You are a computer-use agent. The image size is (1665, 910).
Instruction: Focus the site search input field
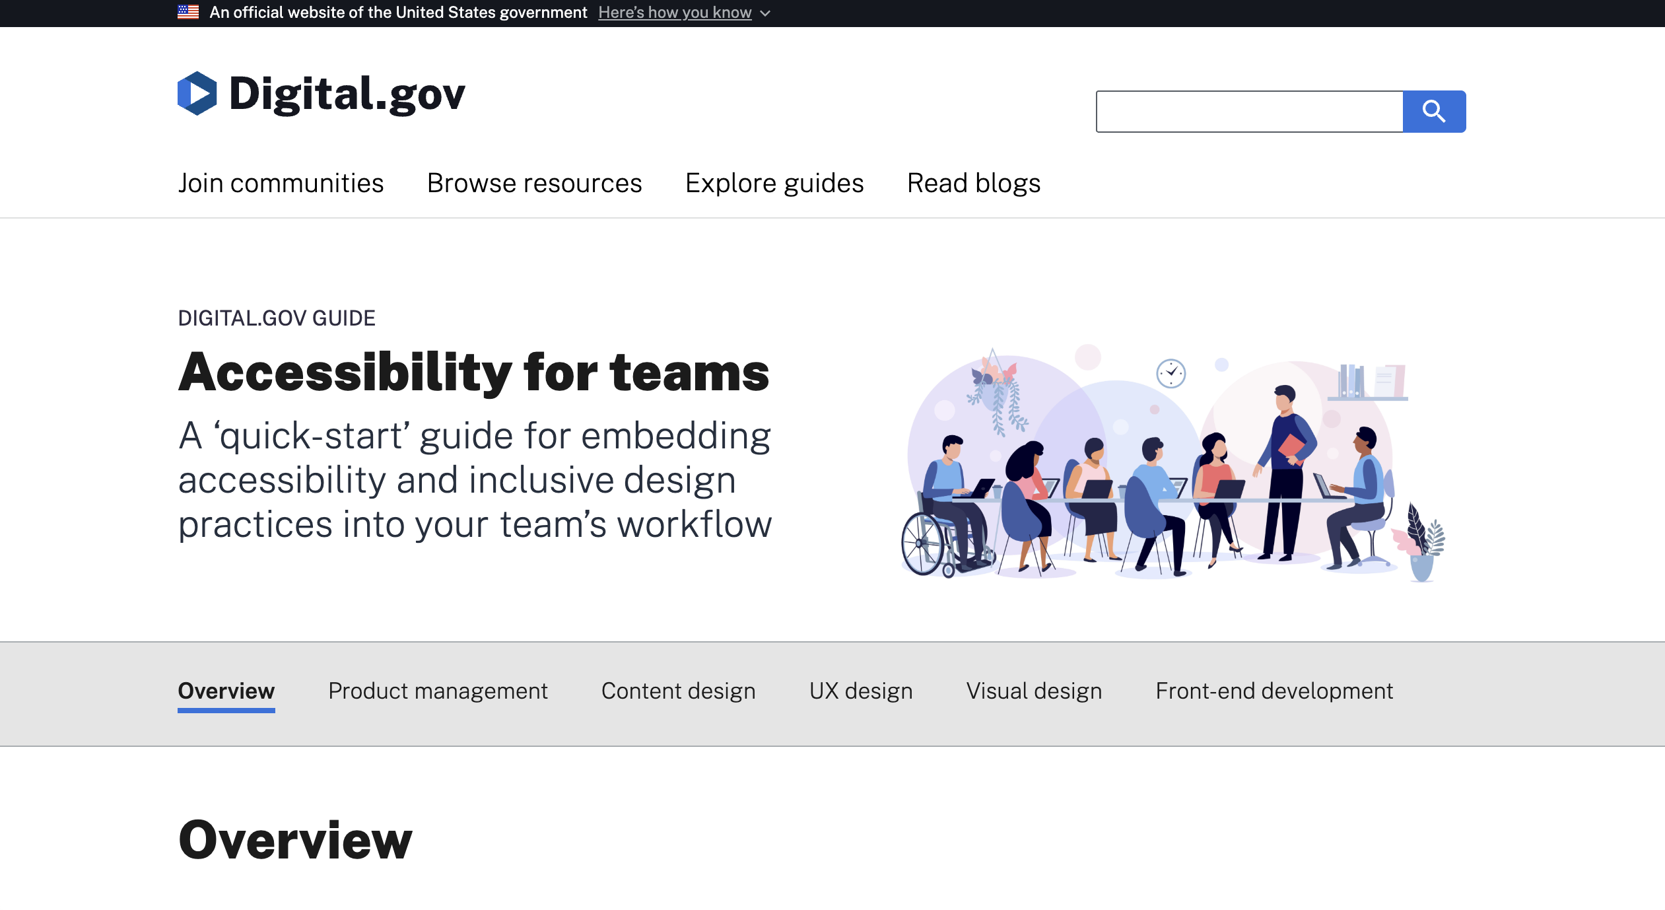1249,112
